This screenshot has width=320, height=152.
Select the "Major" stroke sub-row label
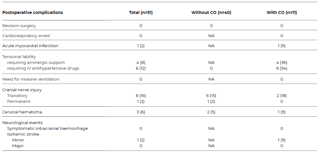coord(18,146)
